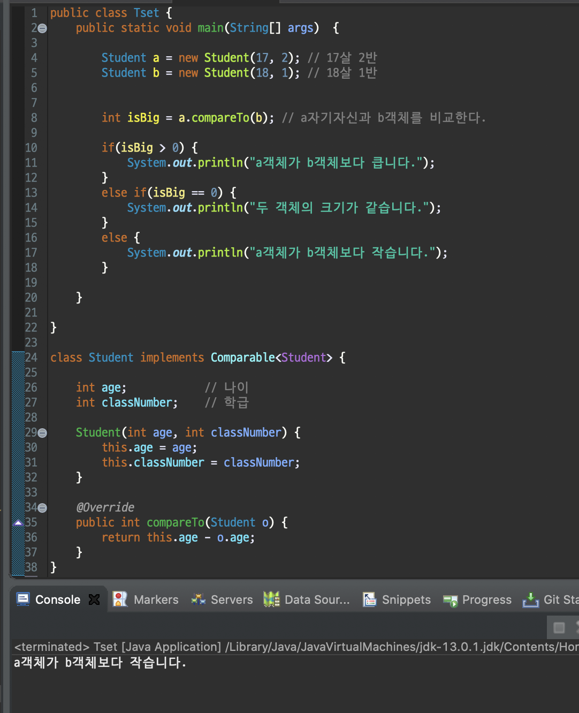The height and width of the screenshot is (713, 579).
Task: Click Comparable interface name on line 24
Action: click(242, 358)
